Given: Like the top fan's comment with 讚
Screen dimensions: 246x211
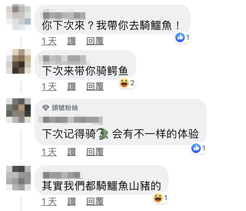Looking at the screenshot, I should 71,152.
